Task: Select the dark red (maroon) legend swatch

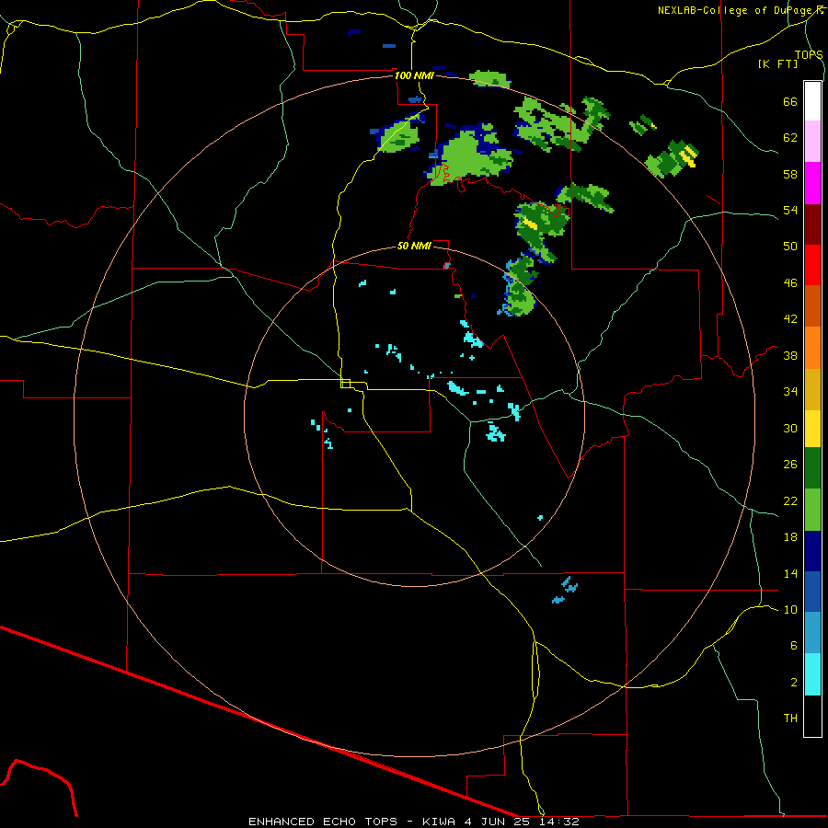Action: 812,224
